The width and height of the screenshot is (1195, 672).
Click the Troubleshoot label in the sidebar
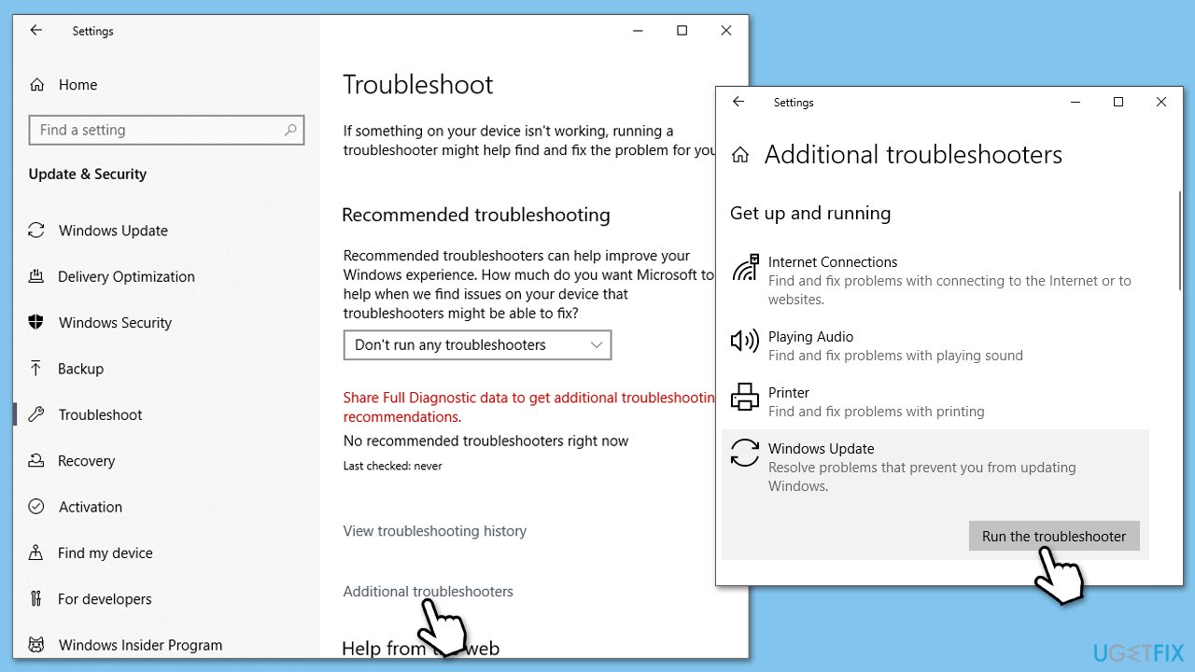(101, 414)
